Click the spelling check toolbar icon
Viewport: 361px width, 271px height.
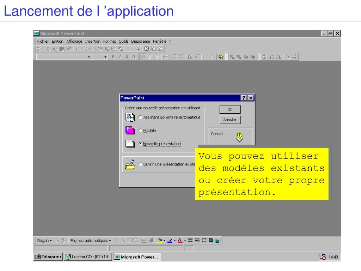point(39,49)
